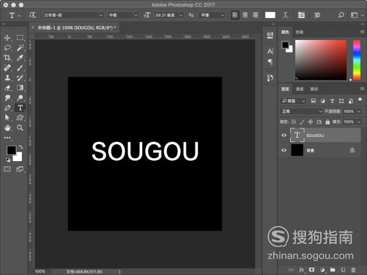
Task: Click the foreground color in toolbar
Action: [11, 150]
